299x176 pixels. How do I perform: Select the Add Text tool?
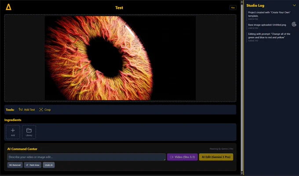coord(27,110)
